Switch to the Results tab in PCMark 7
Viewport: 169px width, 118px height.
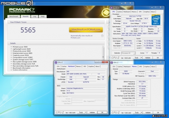click(x=26, y=17)
